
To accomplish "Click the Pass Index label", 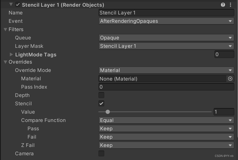I will pyautogui.click(x=34, y=87).
